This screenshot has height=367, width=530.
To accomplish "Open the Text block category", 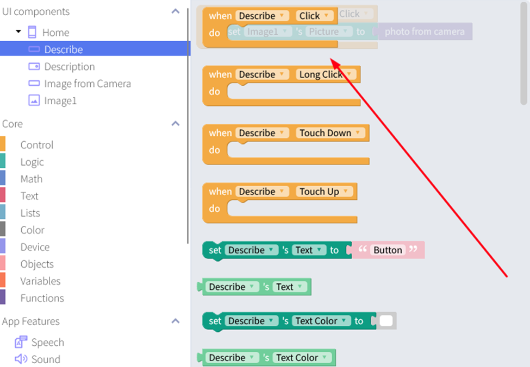I will [29, 196].
